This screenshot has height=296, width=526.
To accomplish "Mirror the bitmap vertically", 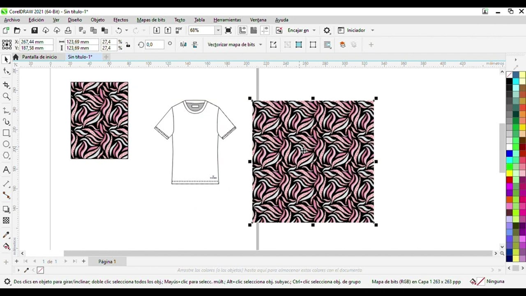I will click(x=195, y=44).
